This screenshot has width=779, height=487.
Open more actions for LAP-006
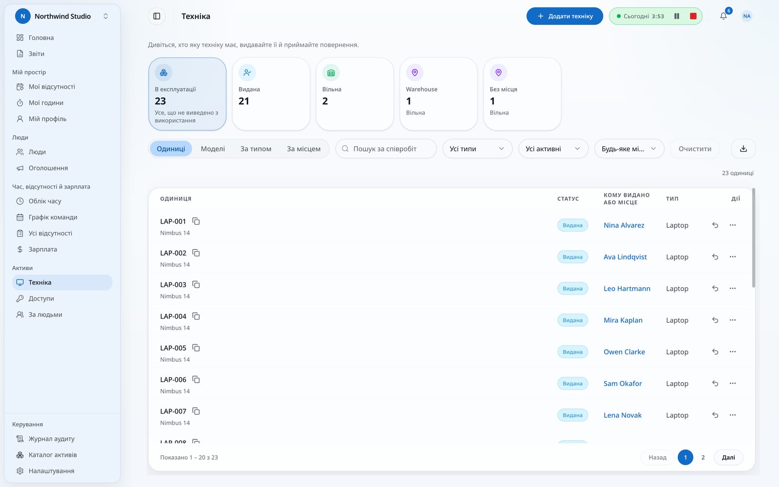(733, 383)
